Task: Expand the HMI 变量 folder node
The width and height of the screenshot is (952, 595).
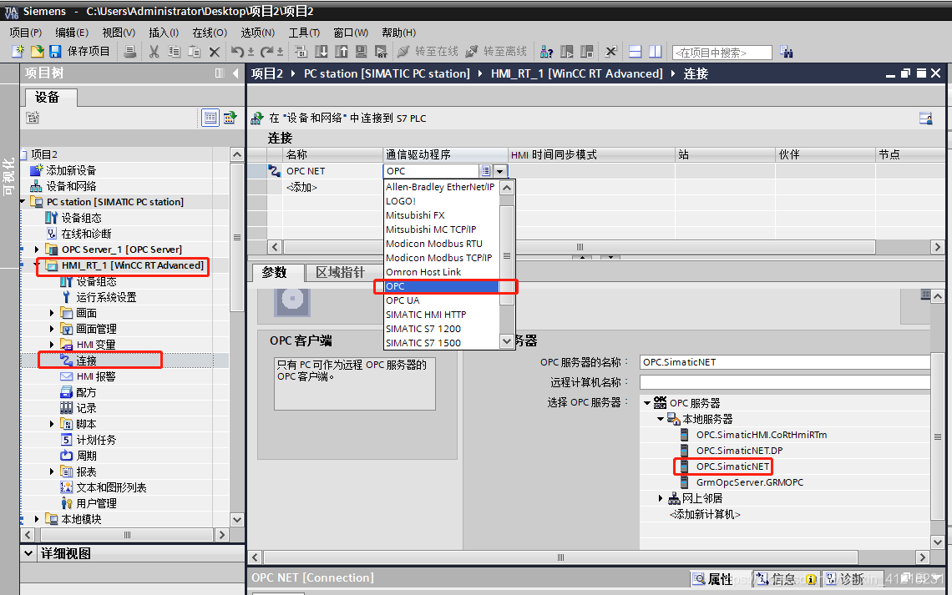Action: [52, 345]
